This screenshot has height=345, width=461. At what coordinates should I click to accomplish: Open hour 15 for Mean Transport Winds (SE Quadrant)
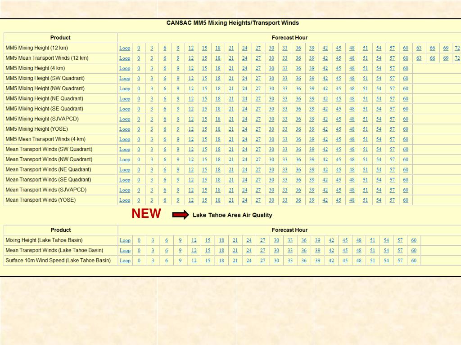pyautogui.click(x=204, y=180)
